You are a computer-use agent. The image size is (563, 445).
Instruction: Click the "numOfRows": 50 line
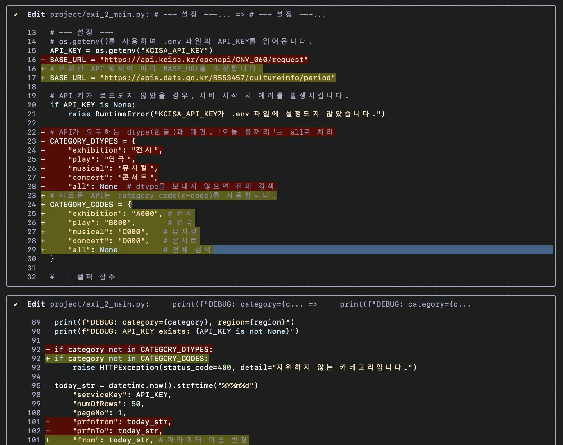point(109,404)
